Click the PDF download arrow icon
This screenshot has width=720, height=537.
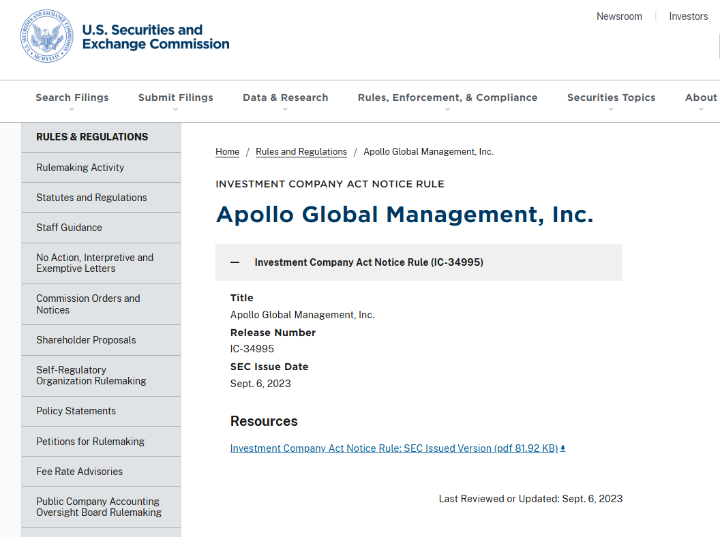point(563,448)
